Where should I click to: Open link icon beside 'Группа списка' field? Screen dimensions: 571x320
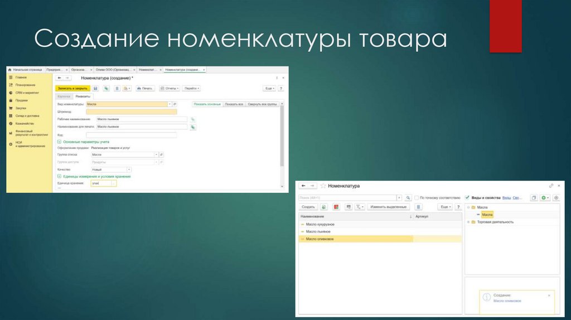[161, 155]
